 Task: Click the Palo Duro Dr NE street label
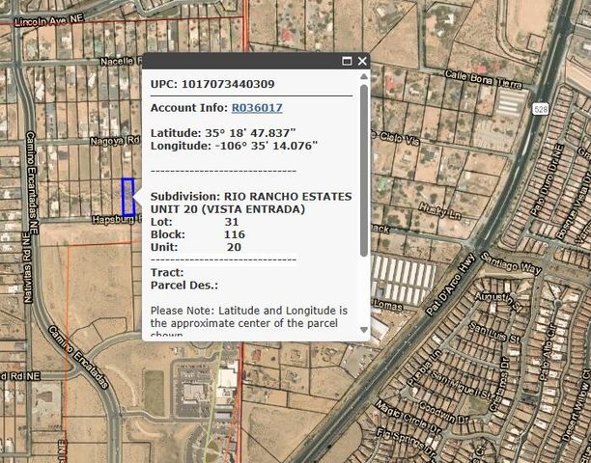tap(547, 180)
